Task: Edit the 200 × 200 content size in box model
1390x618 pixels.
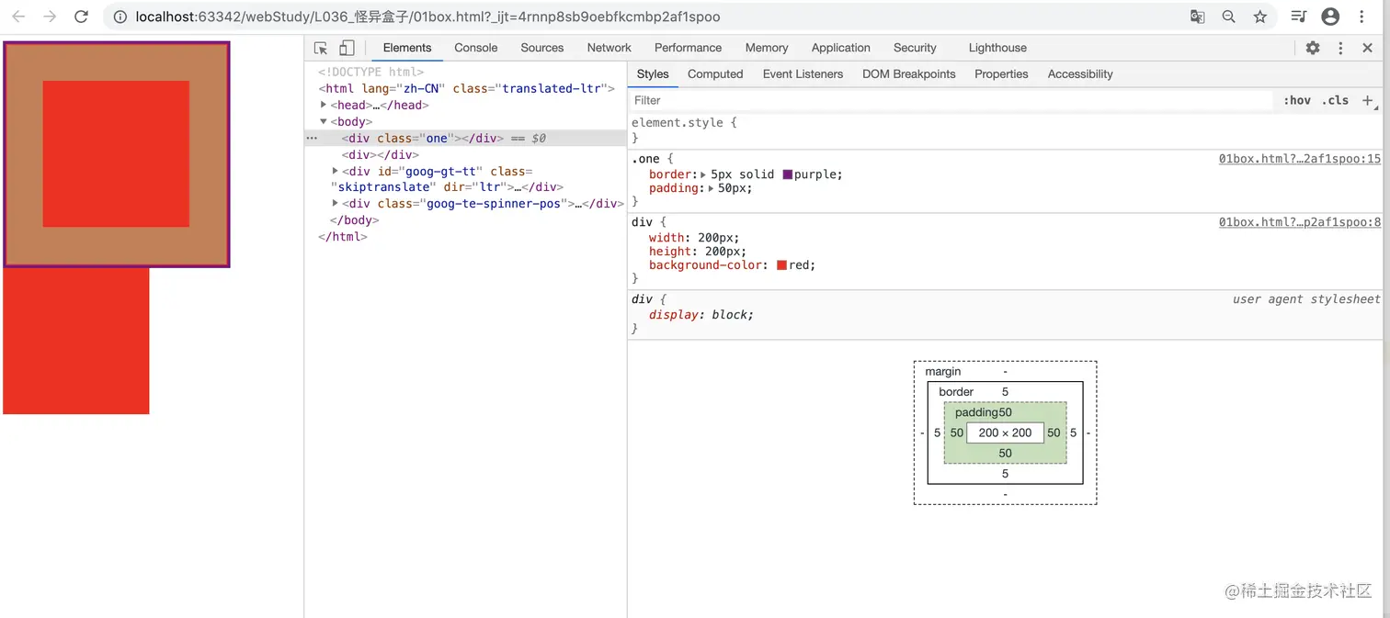Action: [1005, 433]
